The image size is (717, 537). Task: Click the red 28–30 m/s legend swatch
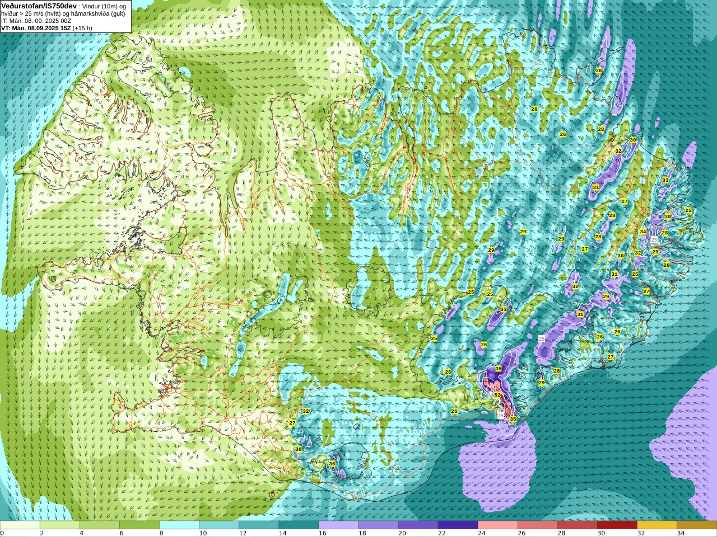pyautogui.click(x=577, y=525)
